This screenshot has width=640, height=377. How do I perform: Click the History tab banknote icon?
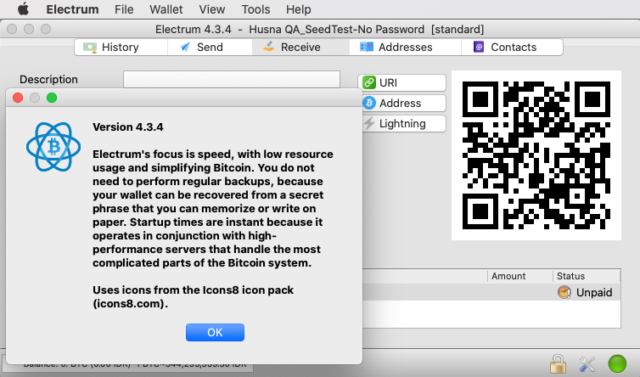(x=90, y=47)
